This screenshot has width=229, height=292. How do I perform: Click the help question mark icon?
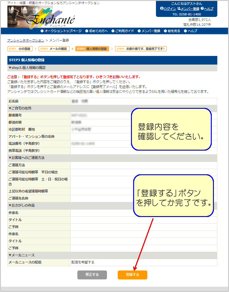coord(202,8)
